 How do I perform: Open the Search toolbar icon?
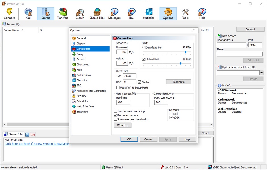pos(80,14)
